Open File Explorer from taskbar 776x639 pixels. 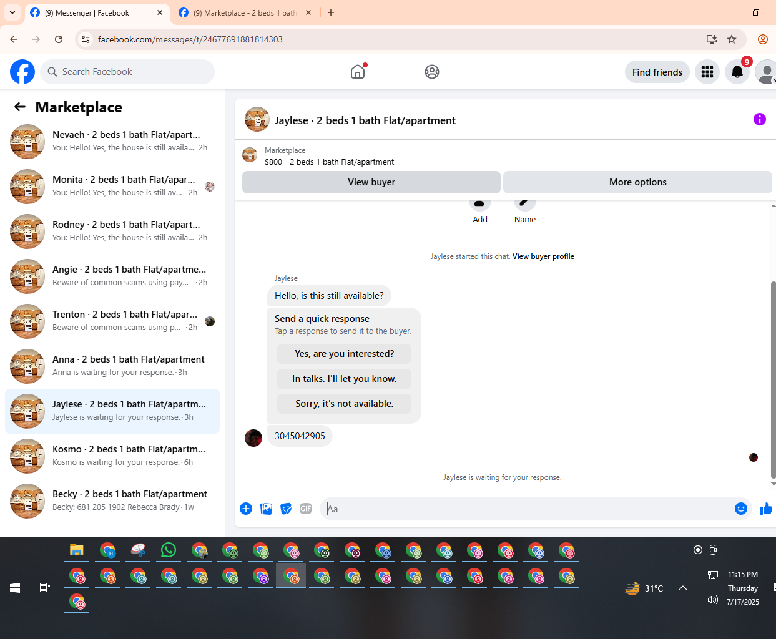(77, 550)
